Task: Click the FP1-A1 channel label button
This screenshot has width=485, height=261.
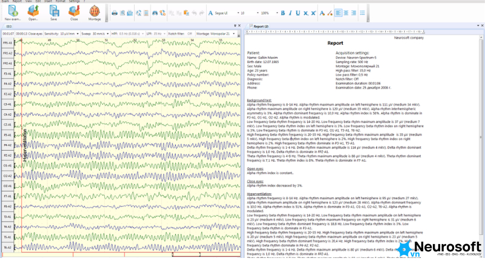Action: click(x=7, y=43)
